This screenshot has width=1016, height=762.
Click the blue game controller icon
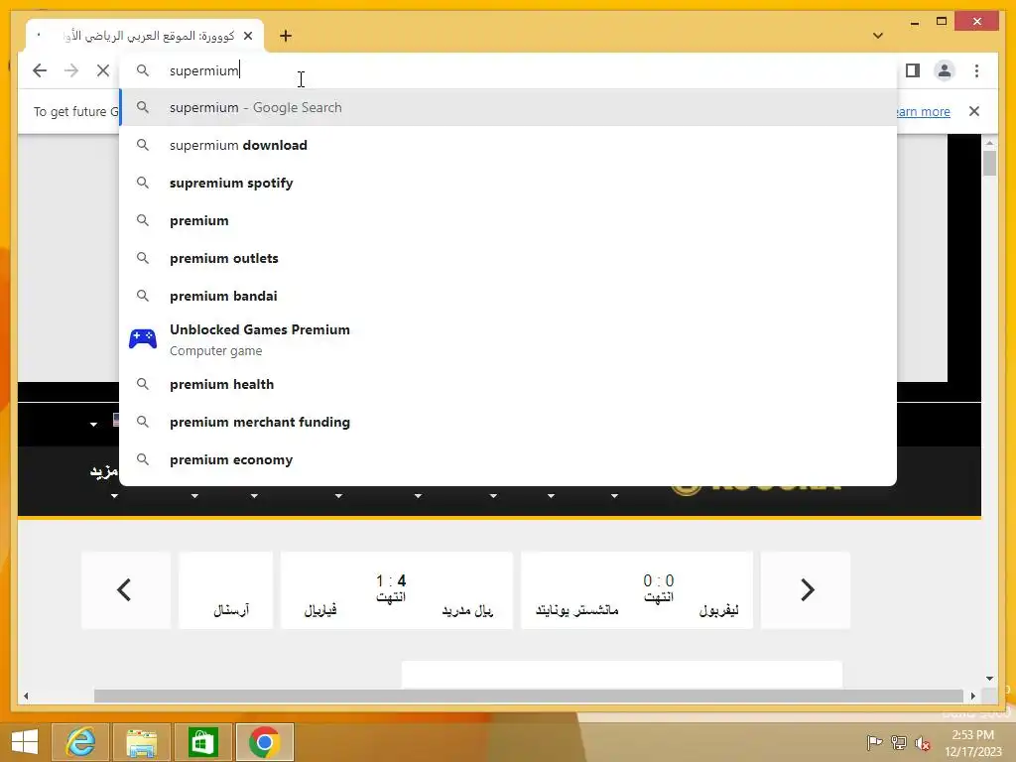coord(143,339)
